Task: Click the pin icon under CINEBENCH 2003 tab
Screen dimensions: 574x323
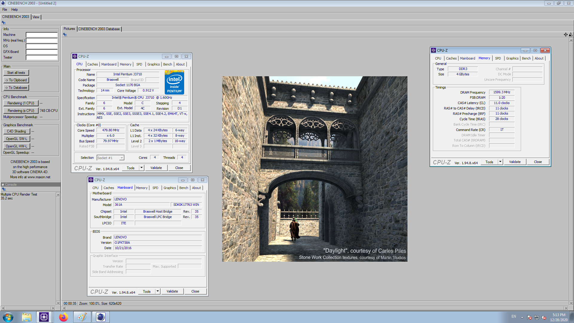Action: pyautogui.click(x=4, y=23)
